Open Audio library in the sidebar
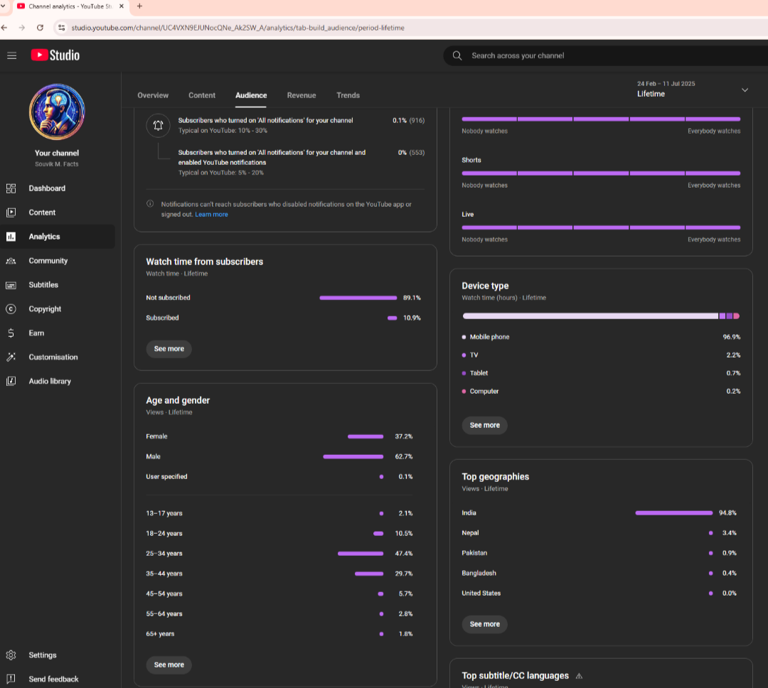 tap(58, 381)
